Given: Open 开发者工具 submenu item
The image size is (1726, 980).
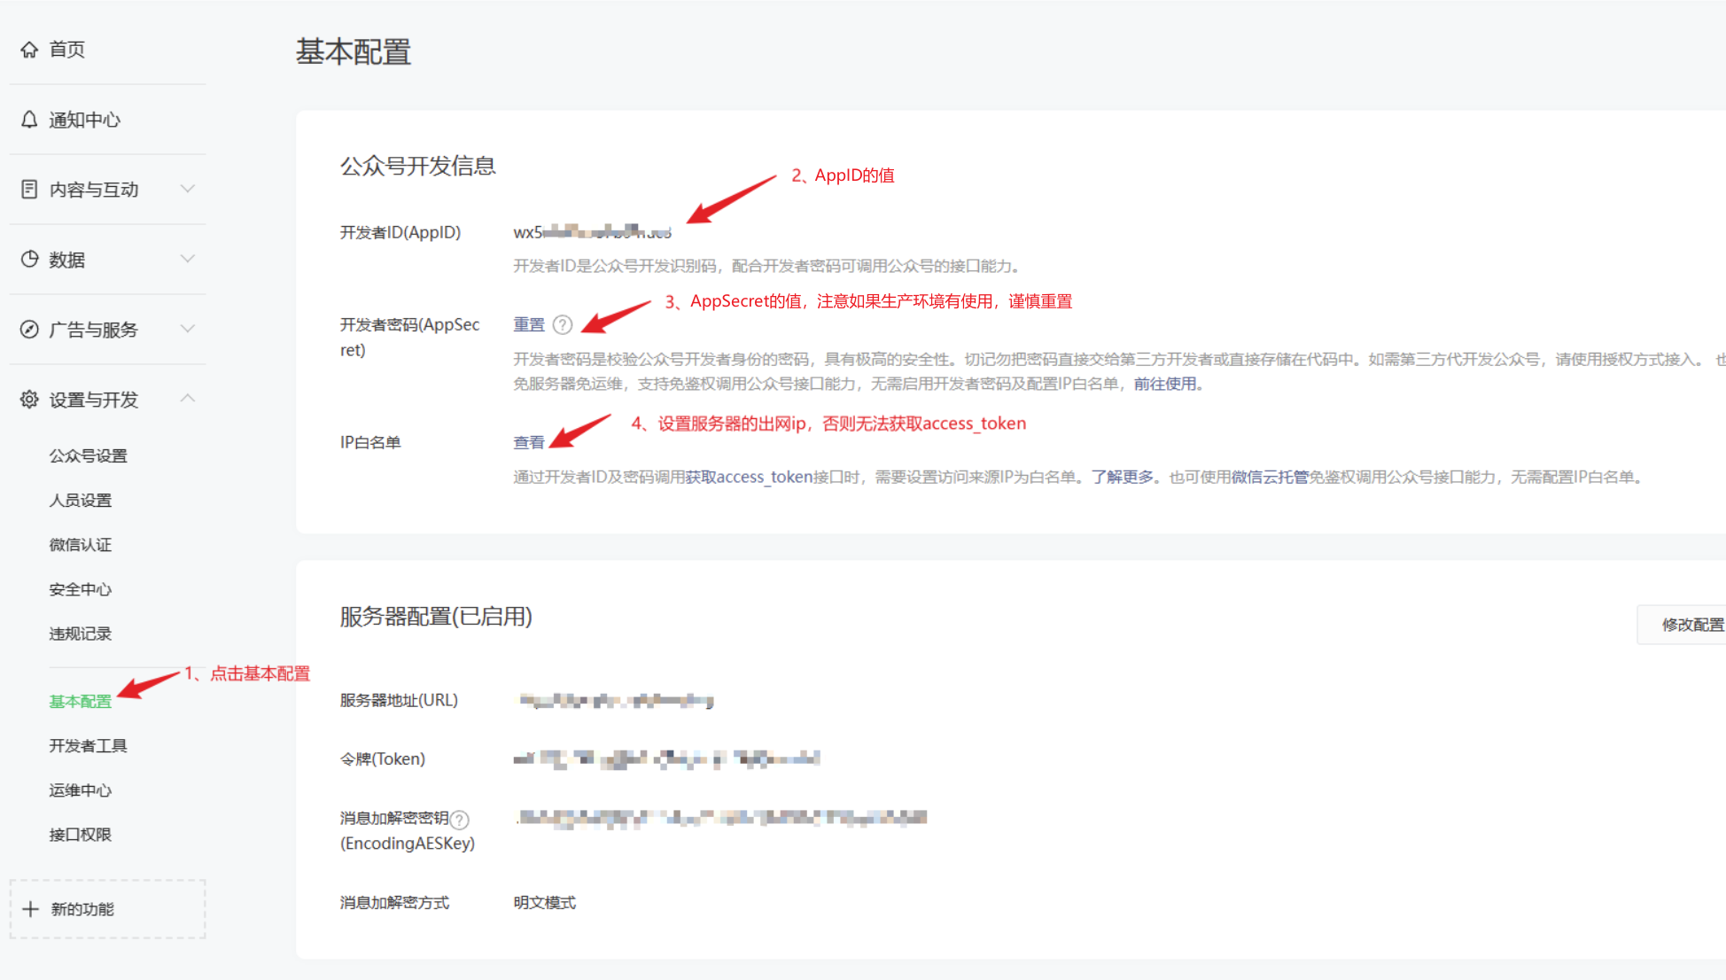Looking at the screenshot, I should click(88, 746).
